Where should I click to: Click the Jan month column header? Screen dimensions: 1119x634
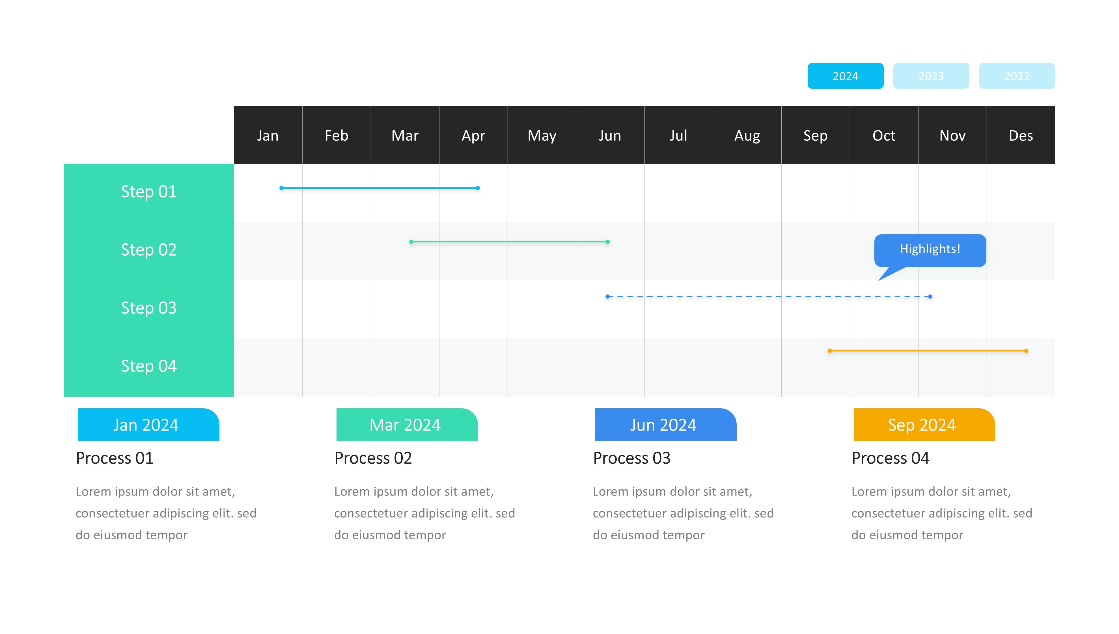[x=268, y=135]
